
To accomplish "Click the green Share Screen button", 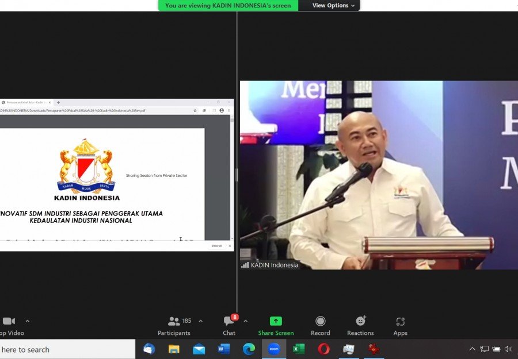I will [x=276, y=326].
